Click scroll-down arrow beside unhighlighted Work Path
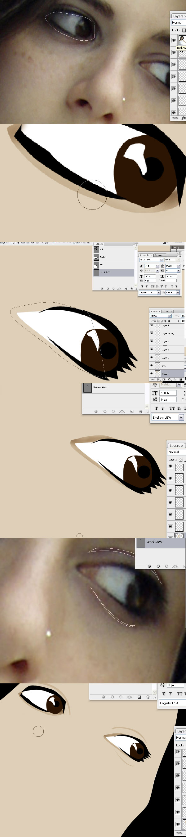Viewport: 186px width, 837px height. tap(147, 406)
